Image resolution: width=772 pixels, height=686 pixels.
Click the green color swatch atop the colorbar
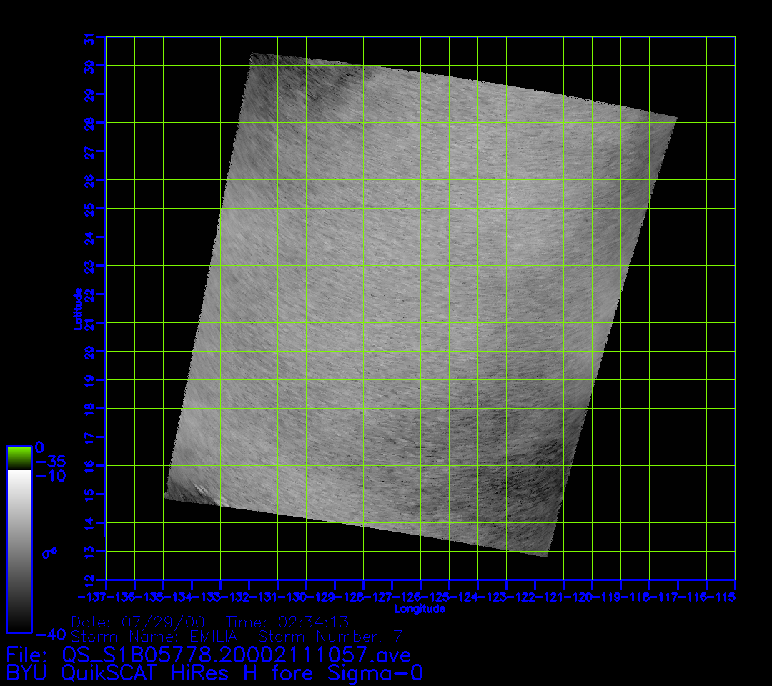click(x=19, y=457)
